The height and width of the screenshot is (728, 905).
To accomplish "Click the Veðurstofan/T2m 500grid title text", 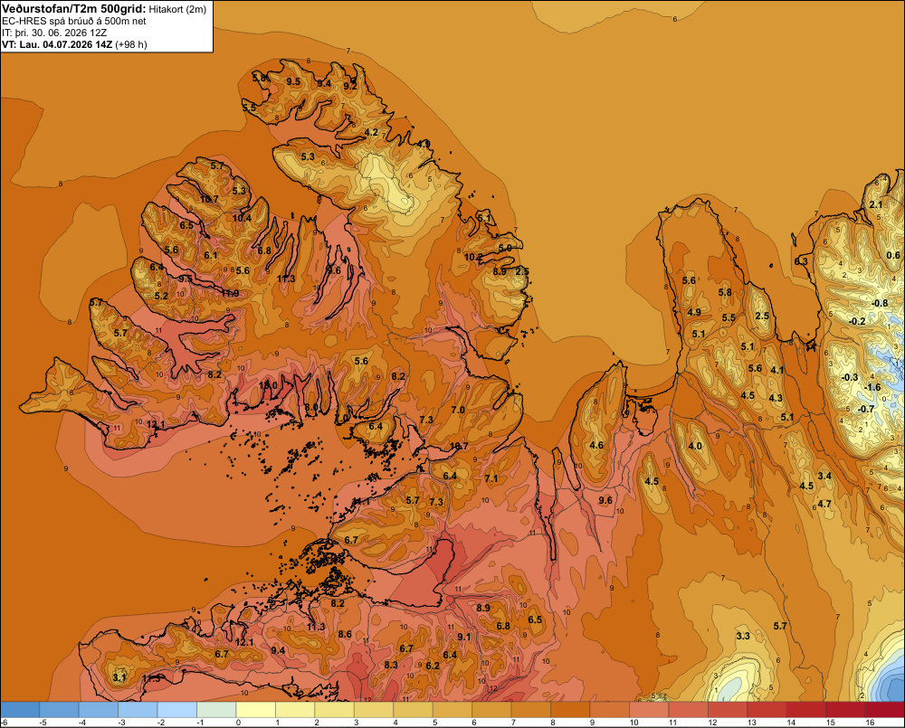I will click(73, 9).
